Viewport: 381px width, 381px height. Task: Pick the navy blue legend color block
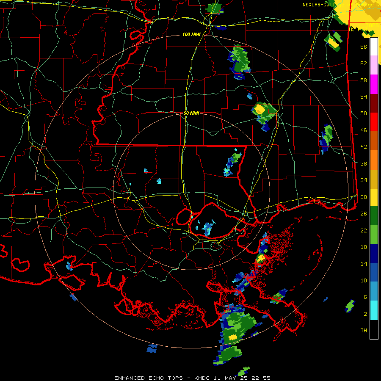(374, 254)
